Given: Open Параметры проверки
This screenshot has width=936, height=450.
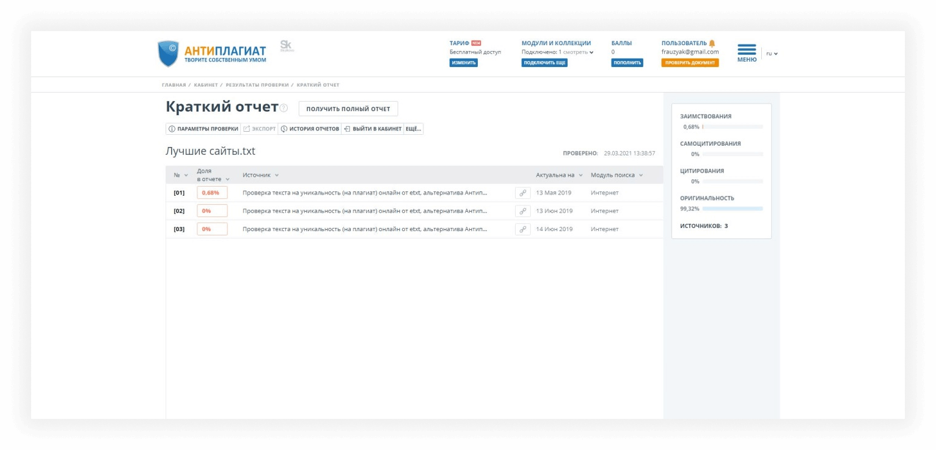Looking at the screenshot, I should pos(203,129).
